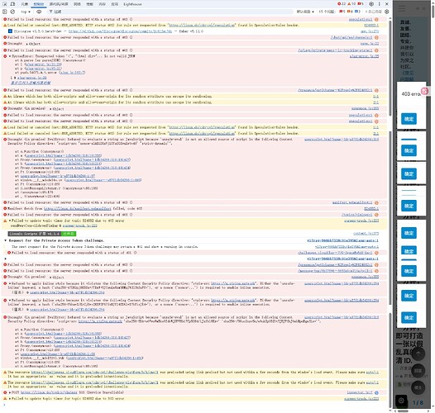Open the hamburger menu on the page

pyautogui.click(x=402, y=8)
